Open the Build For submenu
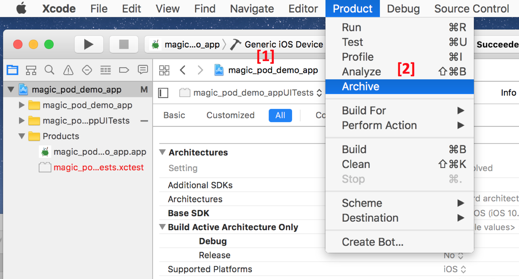The height and width of the screenshot is (279, 519). [400, 111]
